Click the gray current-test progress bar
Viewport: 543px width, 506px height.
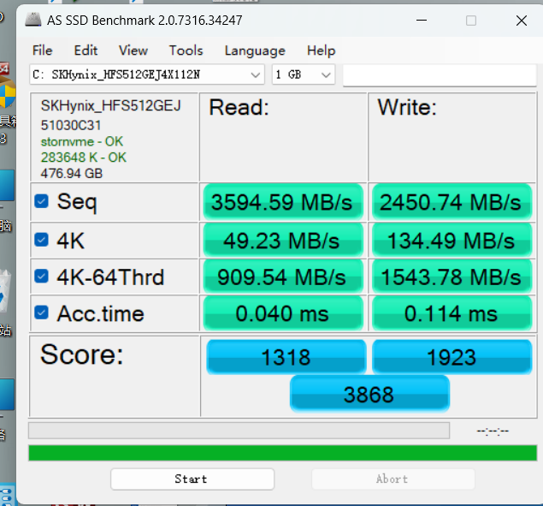[x=239, y=431]
